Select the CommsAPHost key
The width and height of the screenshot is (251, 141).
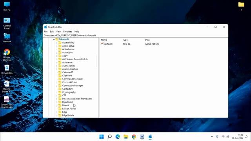pyautogui.click(x=70, y=82)
